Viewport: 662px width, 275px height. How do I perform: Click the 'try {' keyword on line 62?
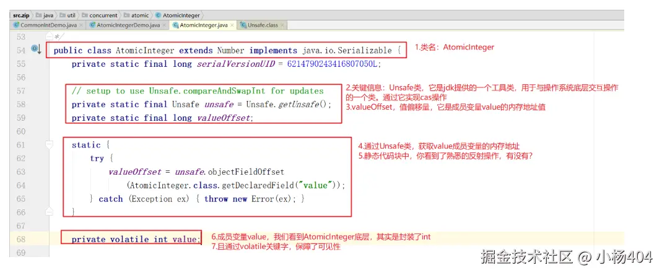[x=101, y=159]
